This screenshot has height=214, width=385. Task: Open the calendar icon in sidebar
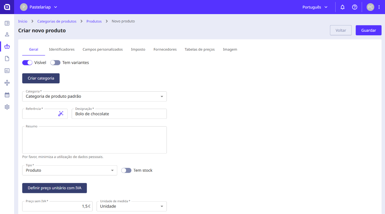coord(7,95)
